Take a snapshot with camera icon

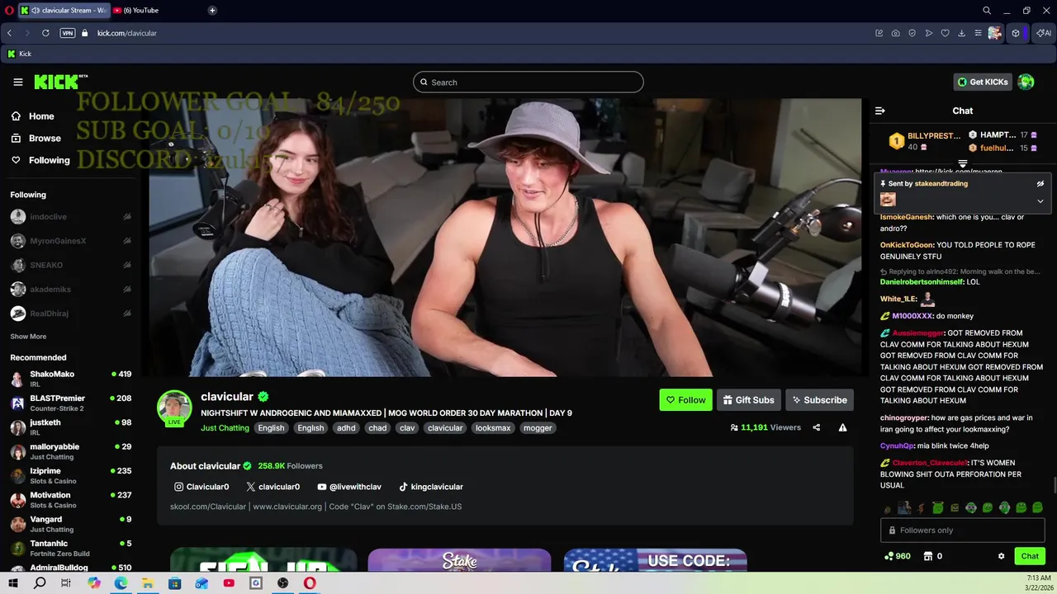(896, 33)
